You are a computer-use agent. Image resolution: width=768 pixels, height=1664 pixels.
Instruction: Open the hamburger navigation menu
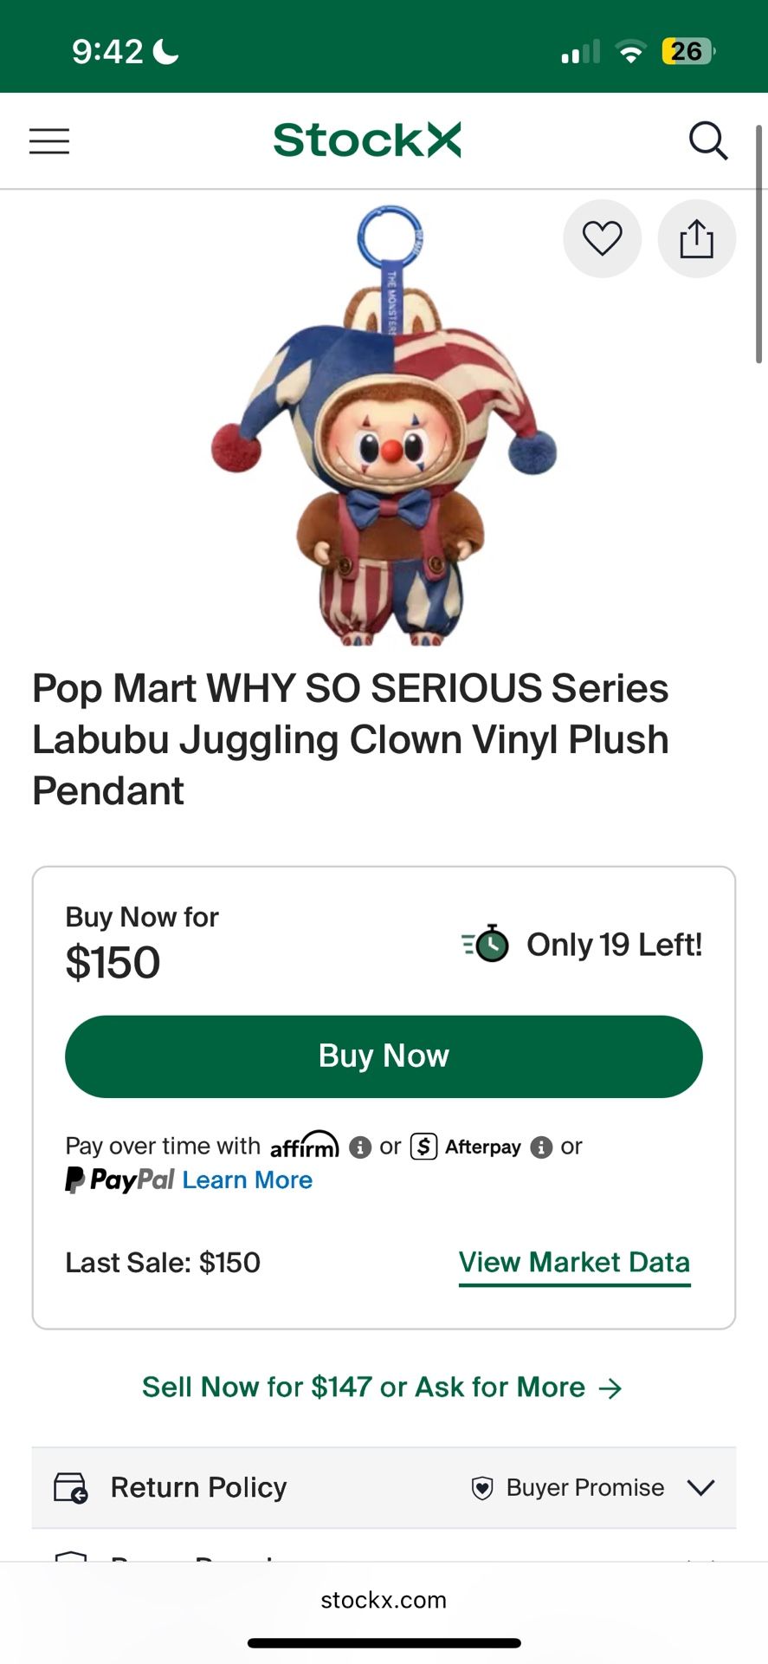click(x=49, y=141)
